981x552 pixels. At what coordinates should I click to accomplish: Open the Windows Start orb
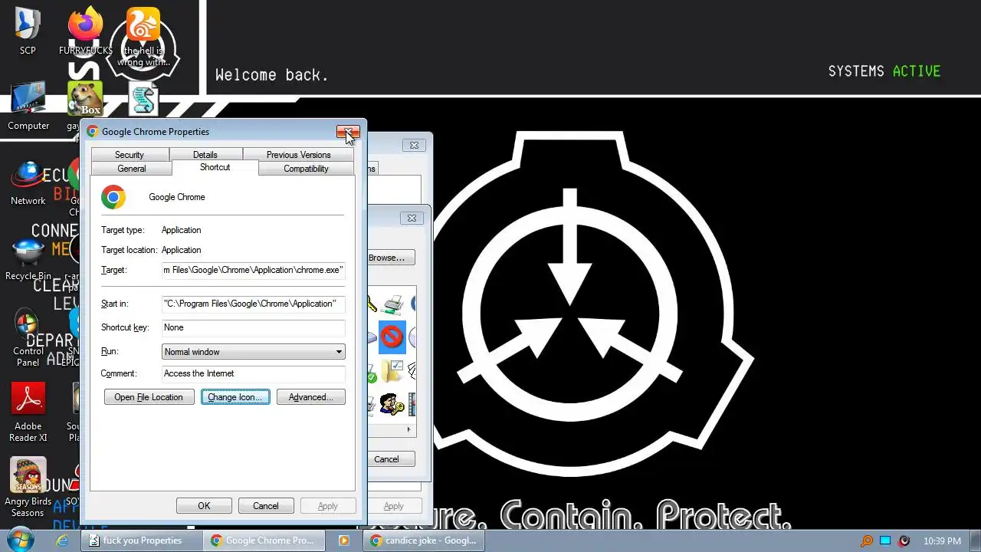(21, 540)
